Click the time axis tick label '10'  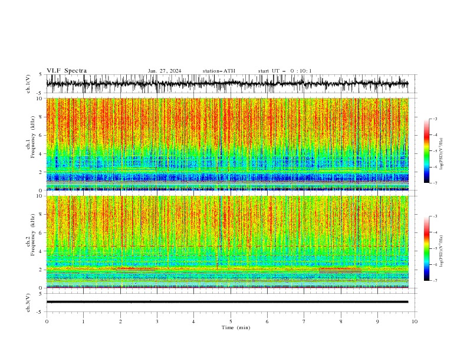click(415, 321)
